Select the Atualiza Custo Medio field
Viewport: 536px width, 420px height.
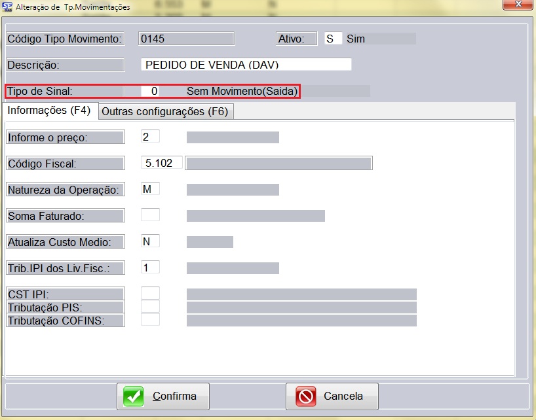tap(150, 241)
